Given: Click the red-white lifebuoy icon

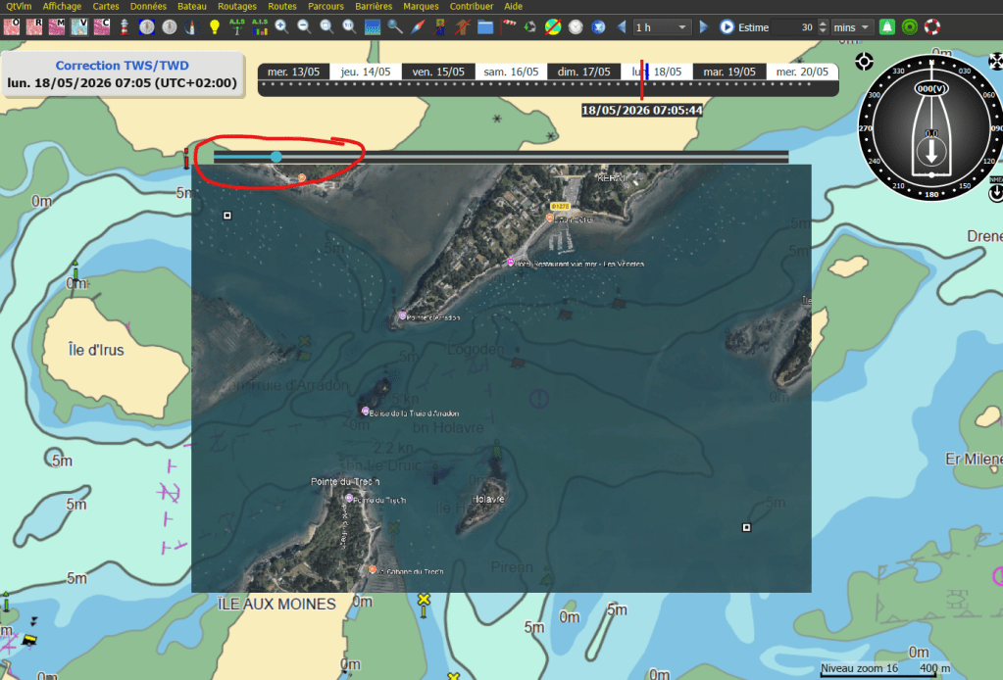Looking at the screenshot, I should (x=932, y=26).
